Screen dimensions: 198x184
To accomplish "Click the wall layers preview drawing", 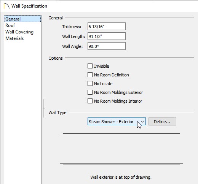I will pos(121,150).
